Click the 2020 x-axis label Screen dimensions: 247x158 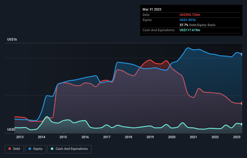172,137
